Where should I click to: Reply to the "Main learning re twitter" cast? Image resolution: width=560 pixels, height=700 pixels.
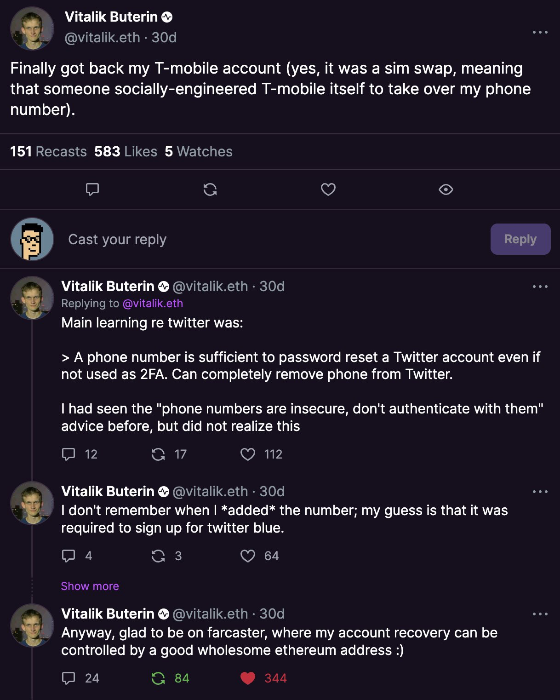[69, 454]
